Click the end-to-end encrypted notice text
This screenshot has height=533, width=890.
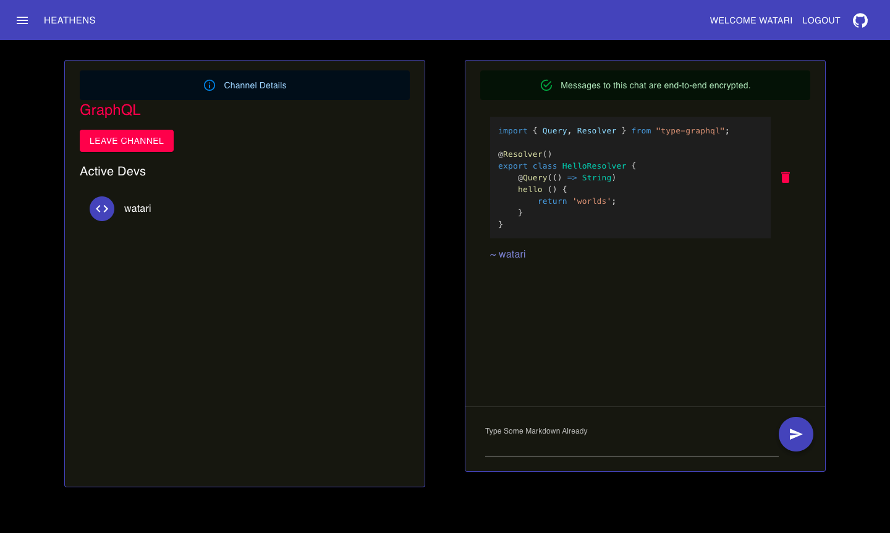pos(655,85)
